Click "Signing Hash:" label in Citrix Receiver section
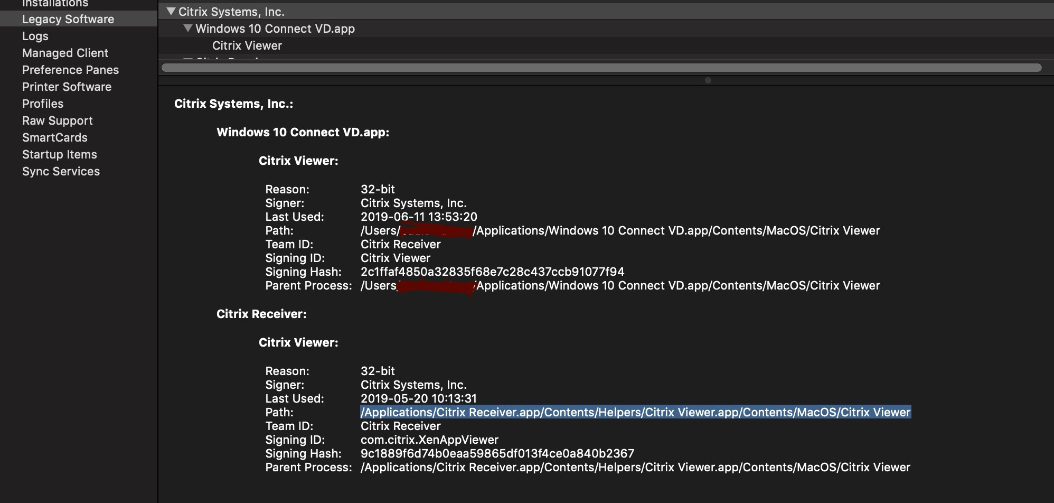Viewport: 1054px width, 503px height. tap(304, 453)
